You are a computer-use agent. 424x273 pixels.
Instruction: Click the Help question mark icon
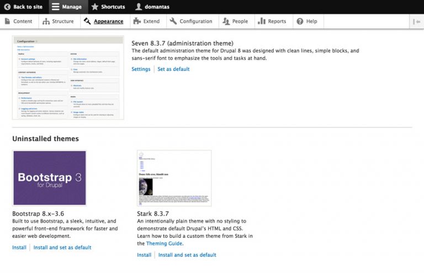[x=300, y=22]
